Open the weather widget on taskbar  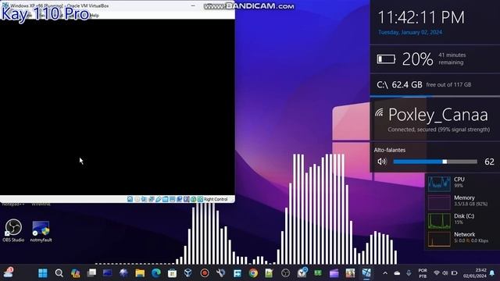pos(9,272)
